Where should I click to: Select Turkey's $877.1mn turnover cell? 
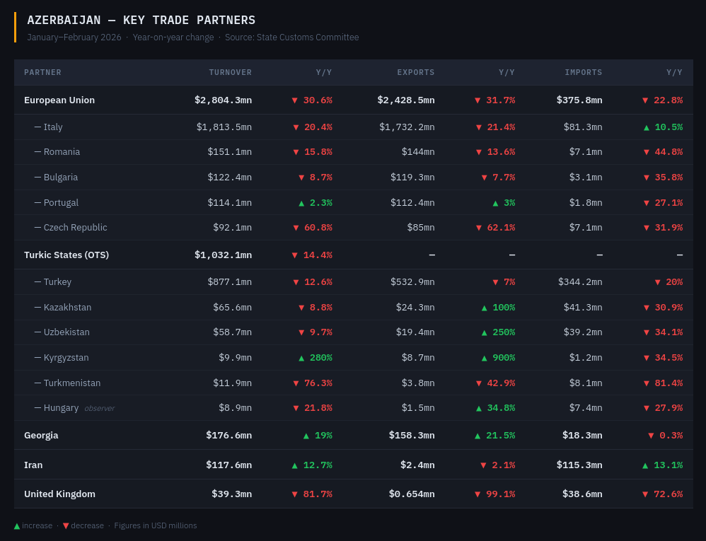pyautogui.click(x=229, y=282)
